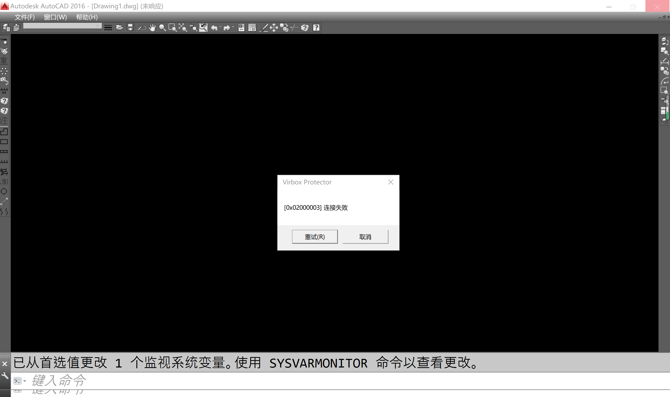Select the Zoom Previous tool
Viewport: 670px width, 397px height.
[x=193, y=27]
